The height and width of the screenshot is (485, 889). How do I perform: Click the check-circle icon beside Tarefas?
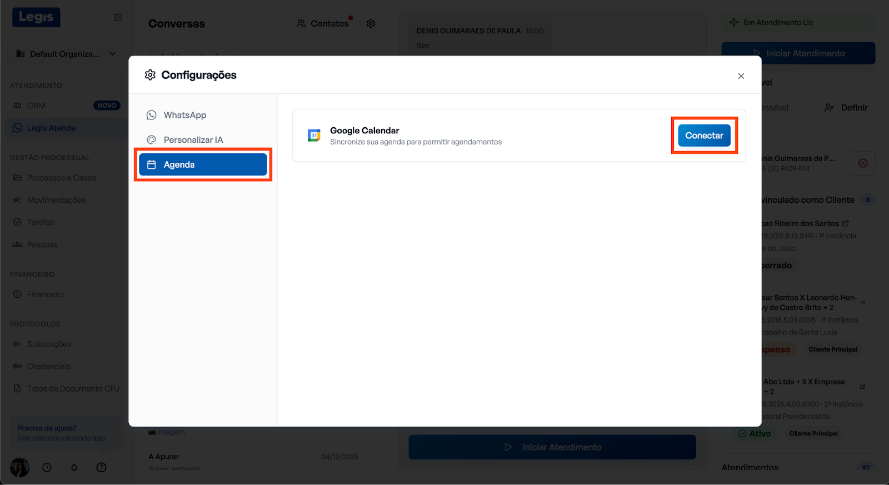click(17, 222)
